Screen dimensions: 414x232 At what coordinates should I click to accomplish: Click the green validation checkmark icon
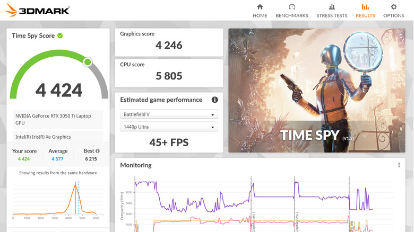[60, 35]
